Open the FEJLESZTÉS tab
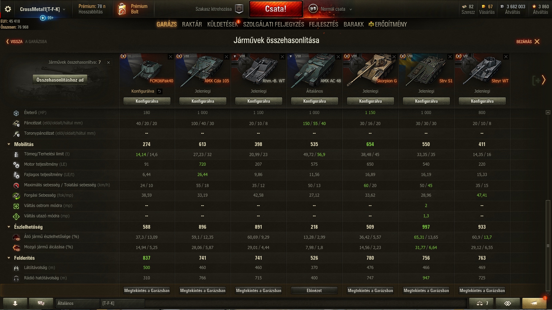This screenshot has height=310, width=552. [x=324, y=24]
